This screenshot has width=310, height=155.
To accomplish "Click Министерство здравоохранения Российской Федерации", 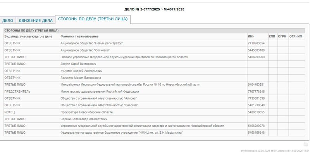I will (x=100, y=91).
